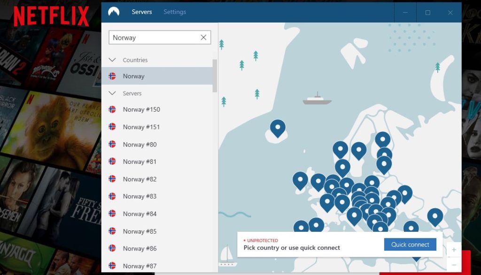The height and width of the screenshot is (275, 481).
Task: Click the far-east map pin near the zoom buttons
Action: 435,217
